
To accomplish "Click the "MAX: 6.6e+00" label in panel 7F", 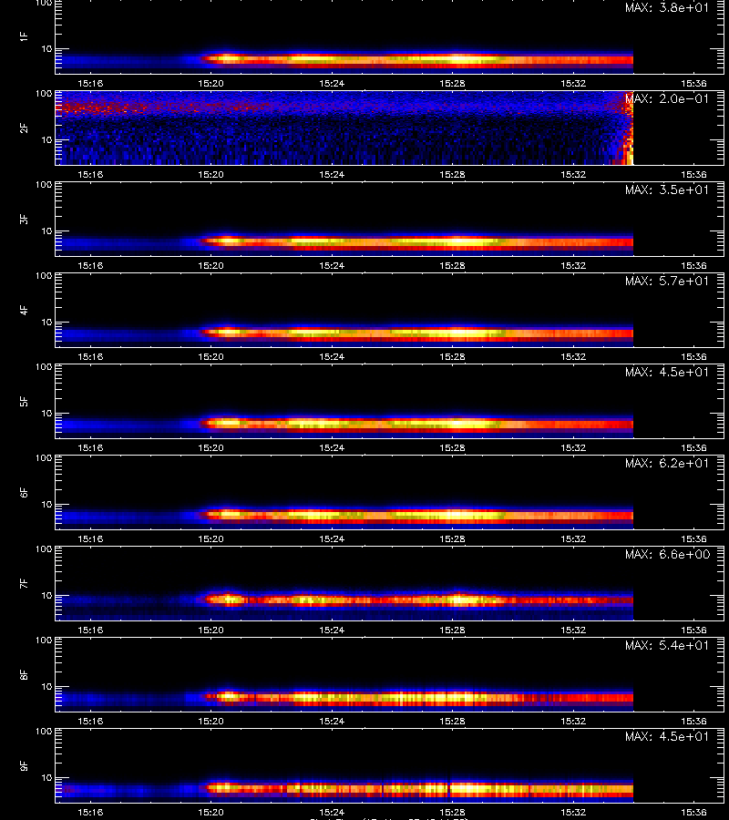I will coord(667,554).
